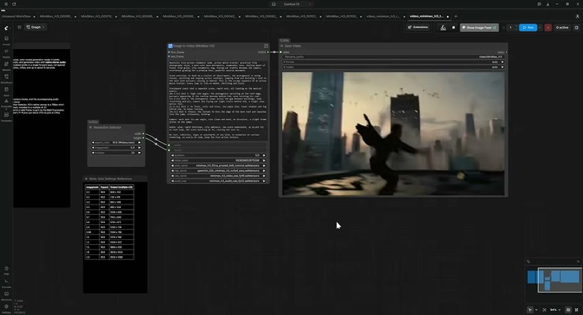The width and height of the screenshot is (583, 315).
Task: Open the hamburger menu in the title bar
Action: click(6, 4)
